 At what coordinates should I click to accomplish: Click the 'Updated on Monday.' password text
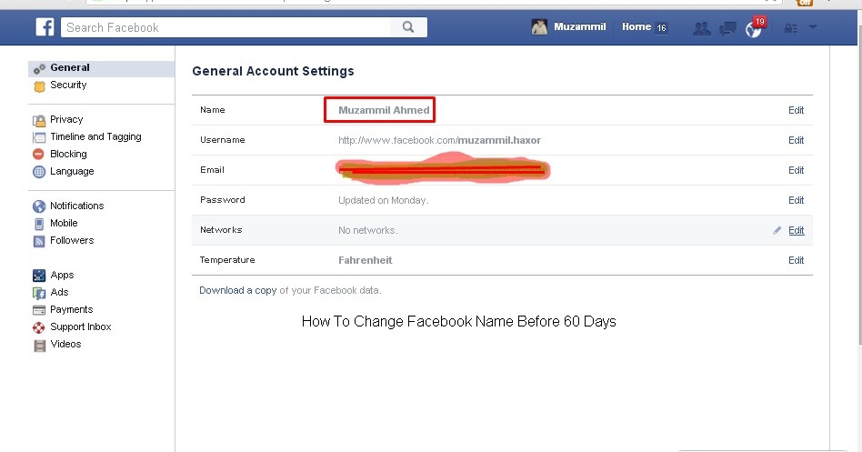click(x=383, y=200)
